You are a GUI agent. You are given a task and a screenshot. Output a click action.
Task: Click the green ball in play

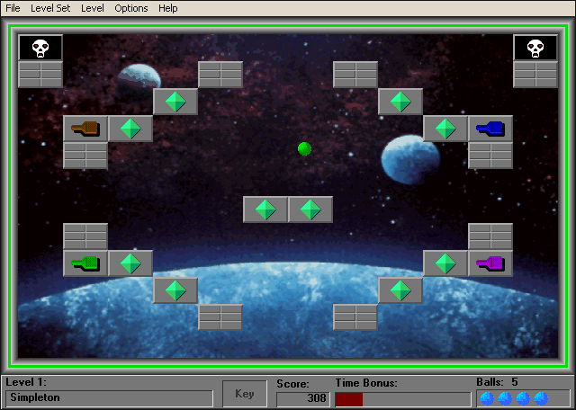point(304,148)
